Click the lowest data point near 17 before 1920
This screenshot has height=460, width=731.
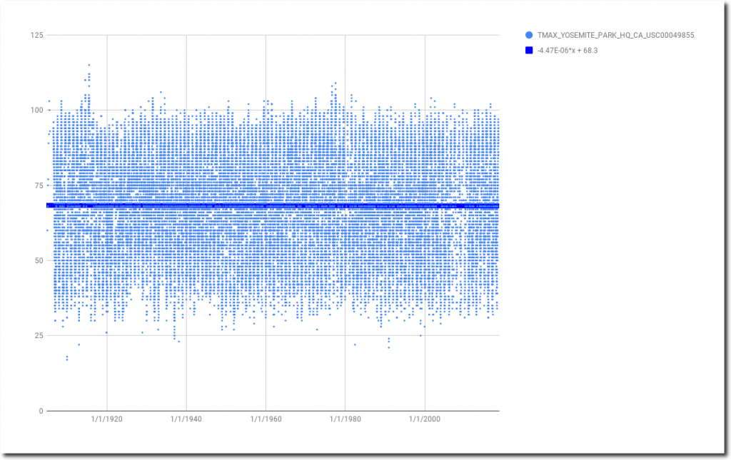tap(67, 359)
